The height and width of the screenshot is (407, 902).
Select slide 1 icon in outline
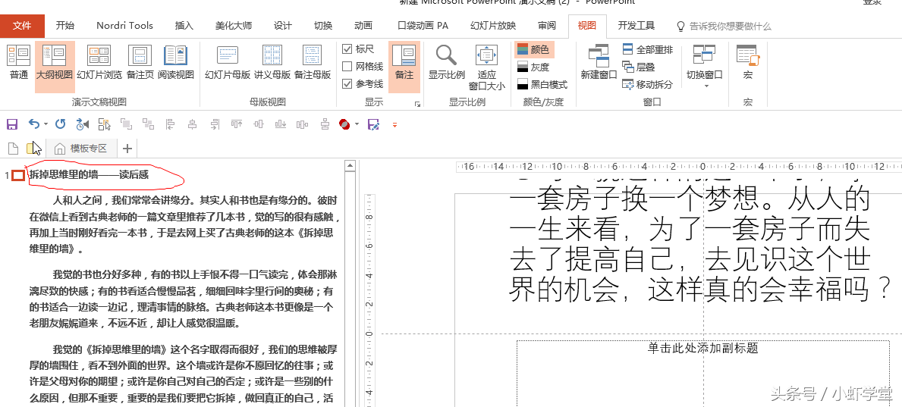(x=18, y=175)
